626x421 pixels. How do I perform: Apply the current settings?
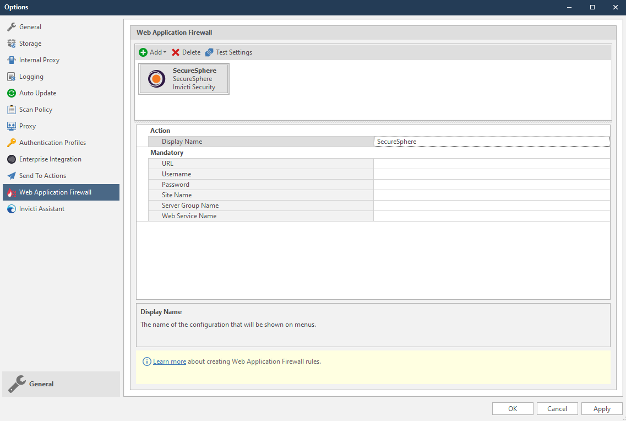click(602, 408)
